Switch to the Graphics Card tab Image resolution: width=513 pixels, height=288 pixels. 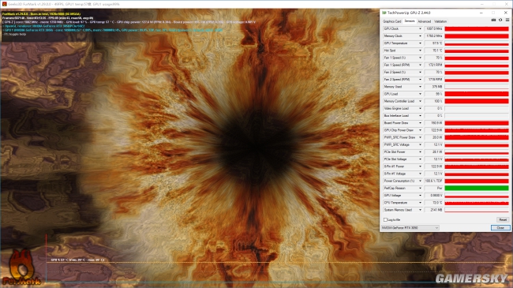392,21
